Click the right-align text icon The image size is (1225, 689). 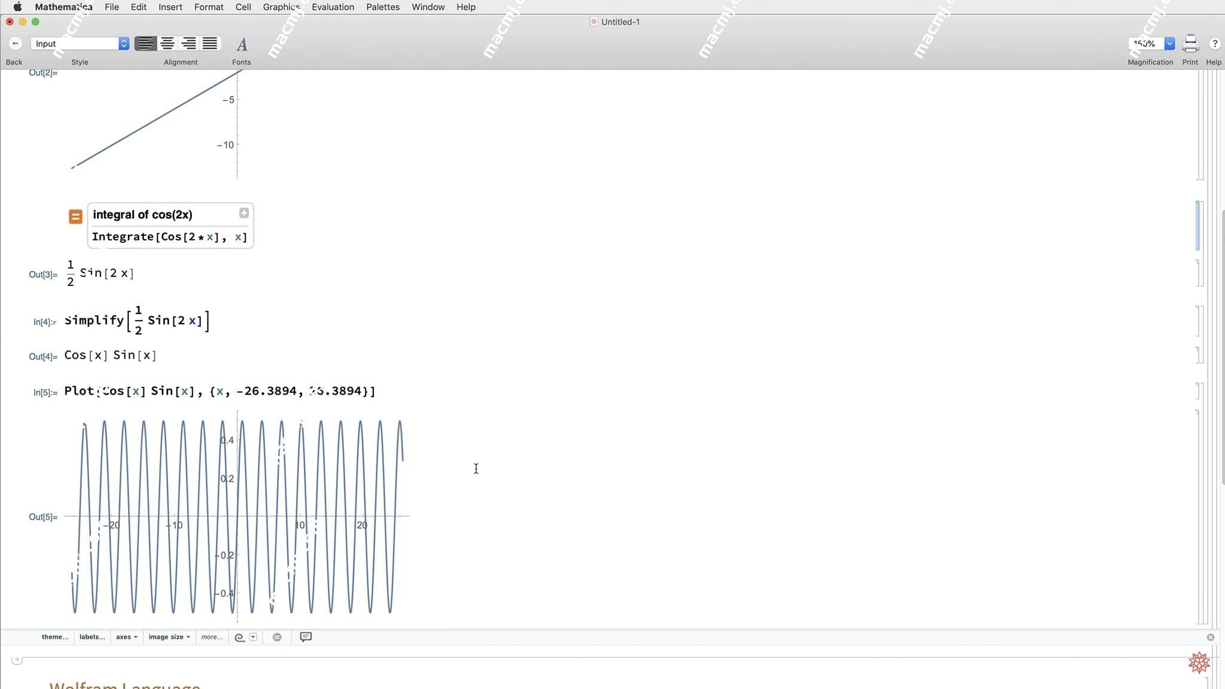coord(188,43)
